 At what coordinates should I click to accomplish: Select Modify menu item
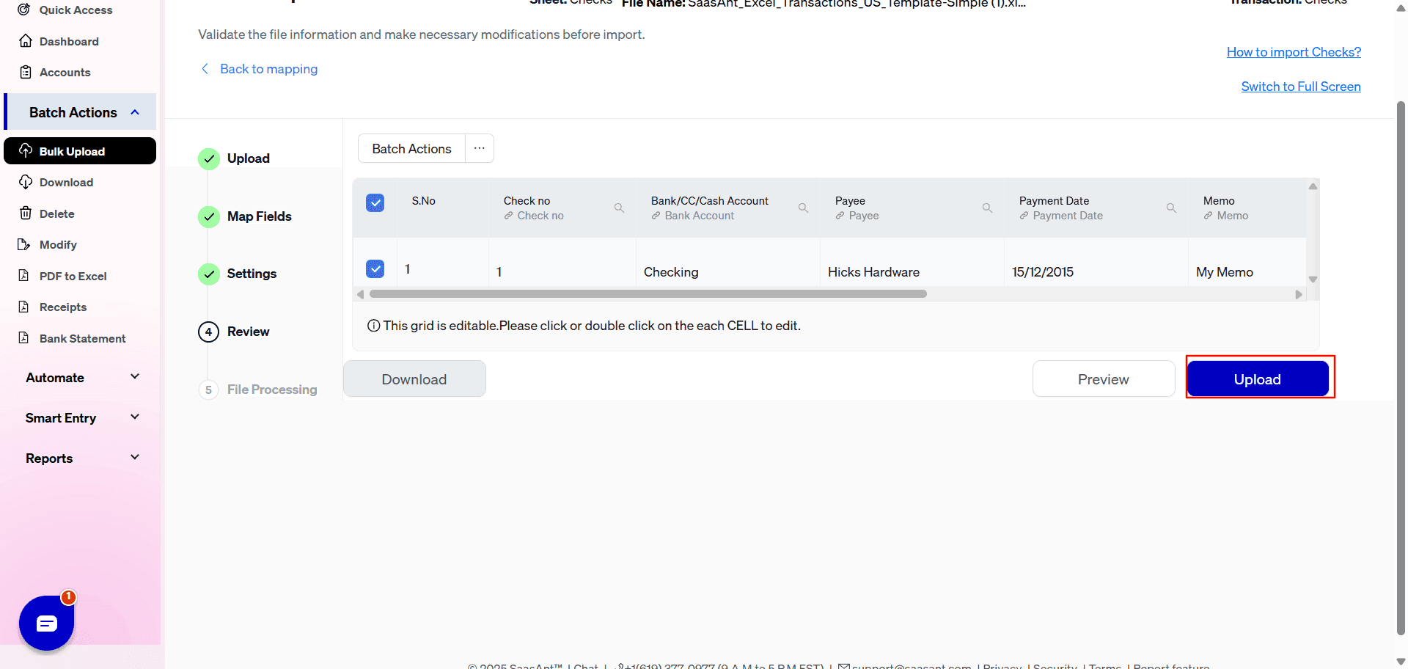point(58,244)
